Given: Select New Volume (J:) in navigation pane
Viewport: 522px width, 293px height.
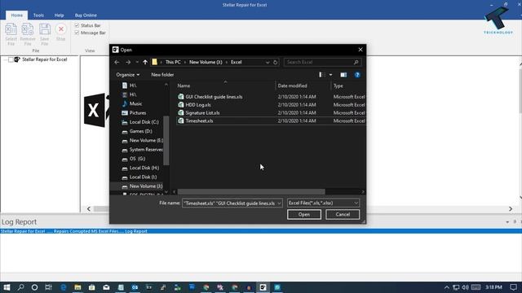Looking at the screenshot, I should pyautogui.click(x=145, y=186).
